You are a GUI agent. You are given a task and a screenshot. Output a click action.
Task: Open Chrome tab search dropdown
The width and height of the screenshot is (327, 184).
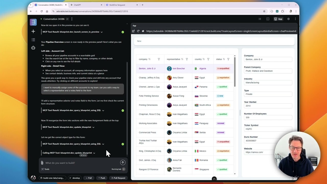click(31, 5)
